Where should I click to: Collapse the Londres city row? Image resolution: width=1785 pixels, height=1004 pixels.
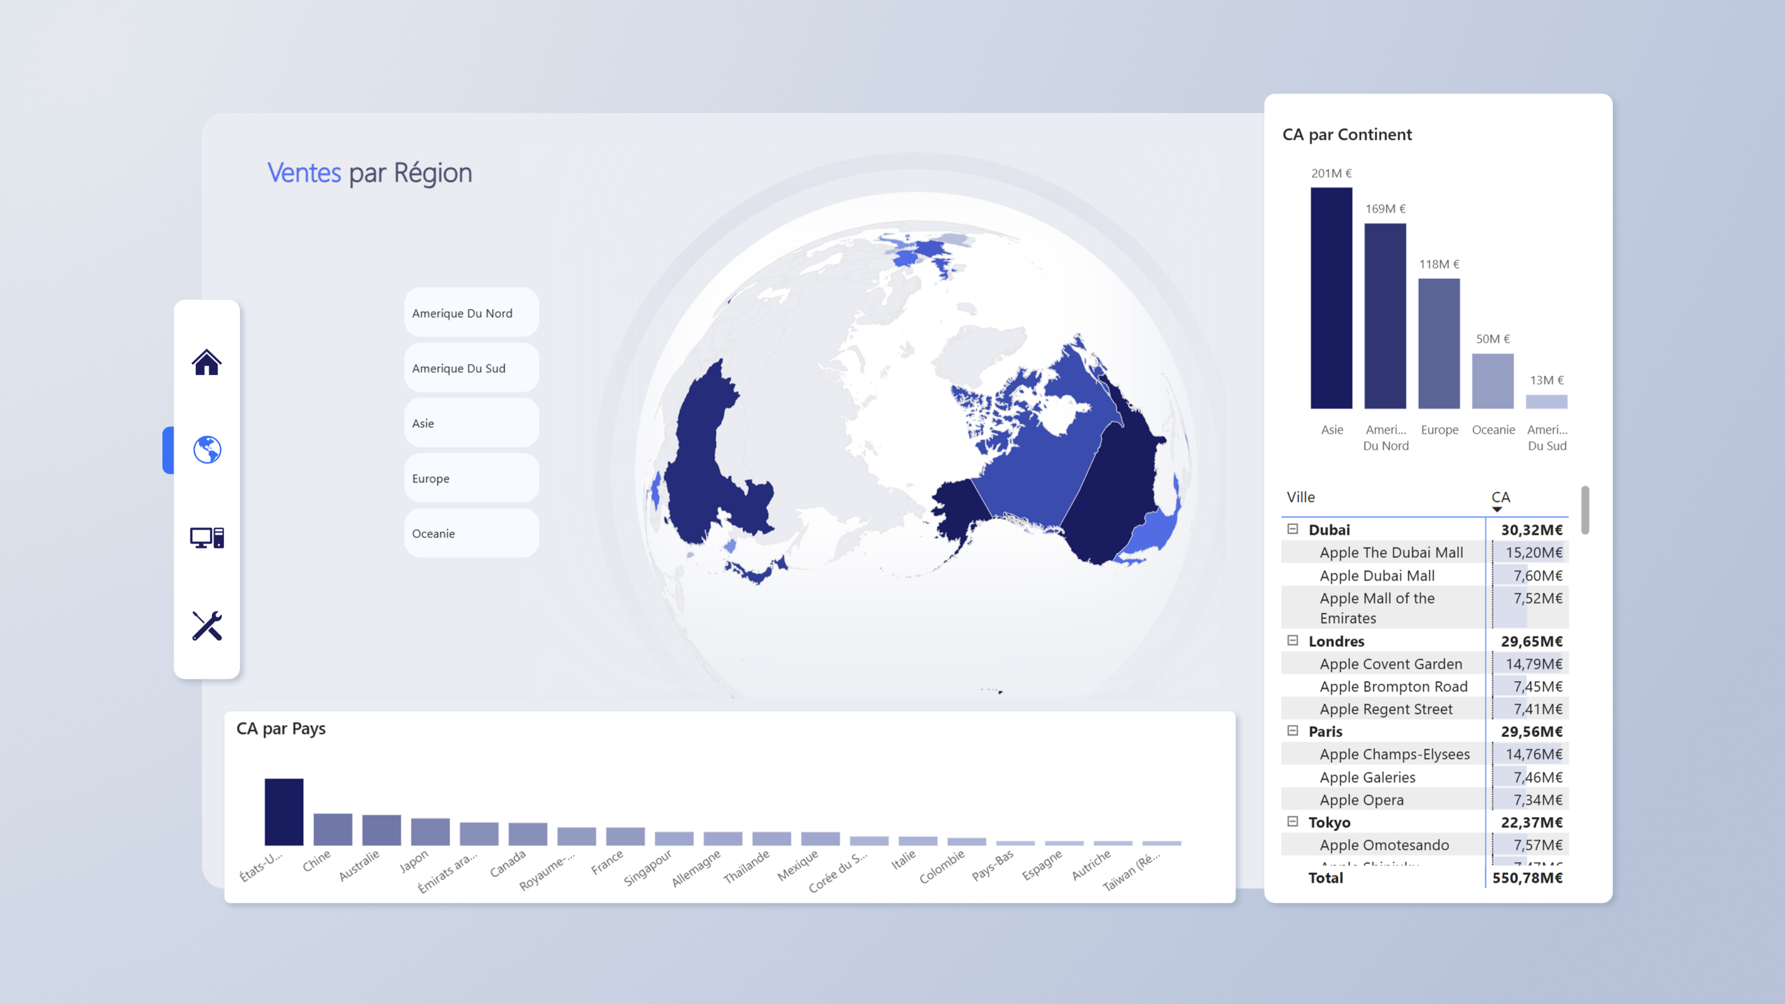(1293, 641)
